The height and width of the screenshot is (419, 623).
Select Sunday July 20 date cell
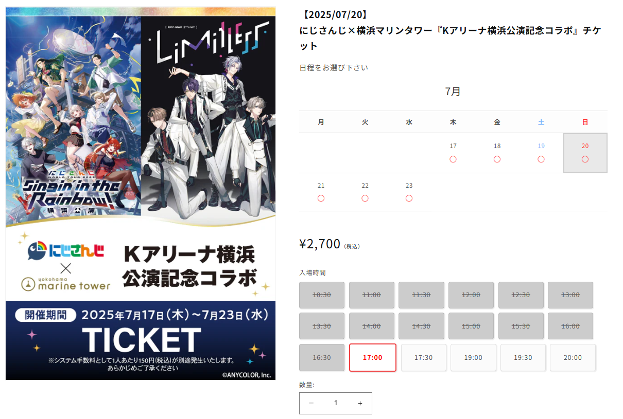tap(585, 153)
